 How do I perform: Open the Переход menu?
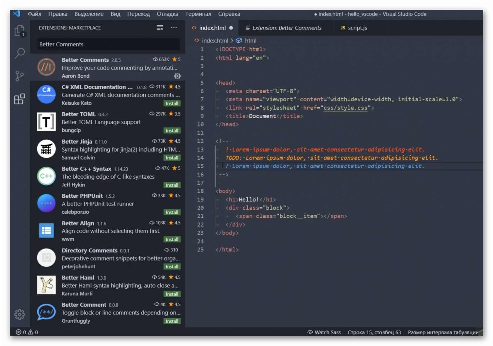tap(138, 14)
